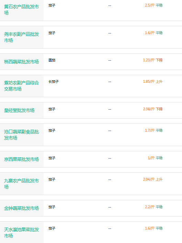This screenshot has width=182, height=243.
Task: Select 皇经堂批发市场 market link
Action: coord(19,111)
